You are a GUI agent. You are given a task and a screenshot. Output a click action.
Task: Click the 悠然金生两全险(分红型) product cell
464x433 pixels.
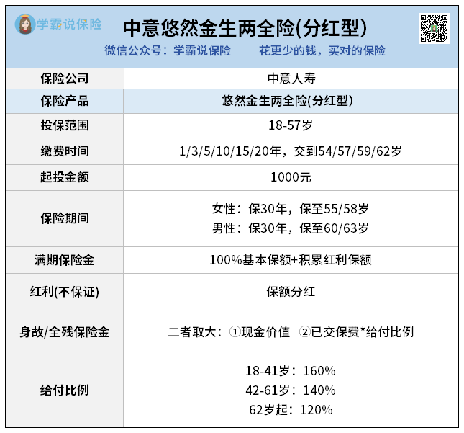tap(291, 101)
